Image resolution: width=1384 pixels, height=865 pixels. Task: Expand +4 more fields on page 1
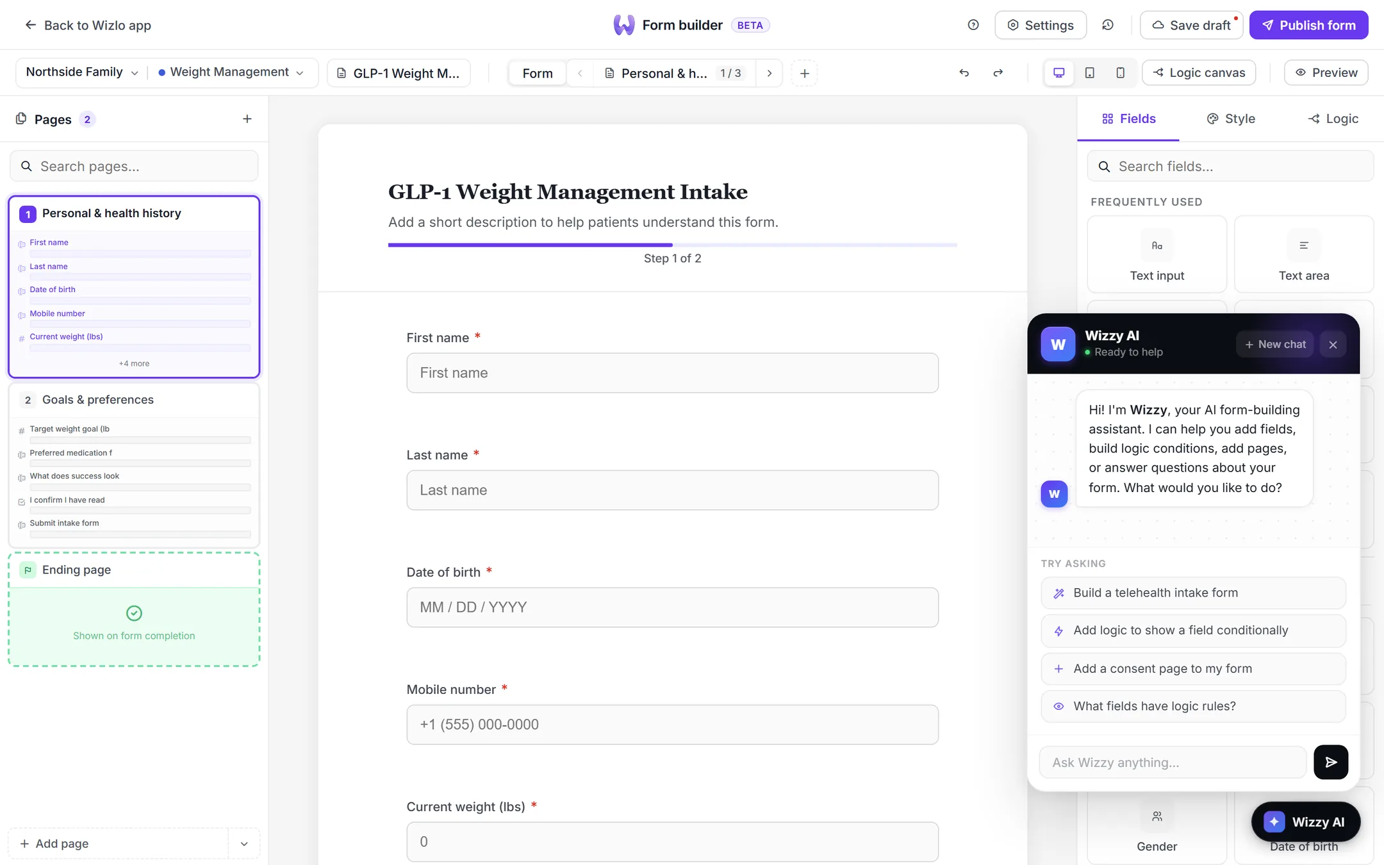134,363
